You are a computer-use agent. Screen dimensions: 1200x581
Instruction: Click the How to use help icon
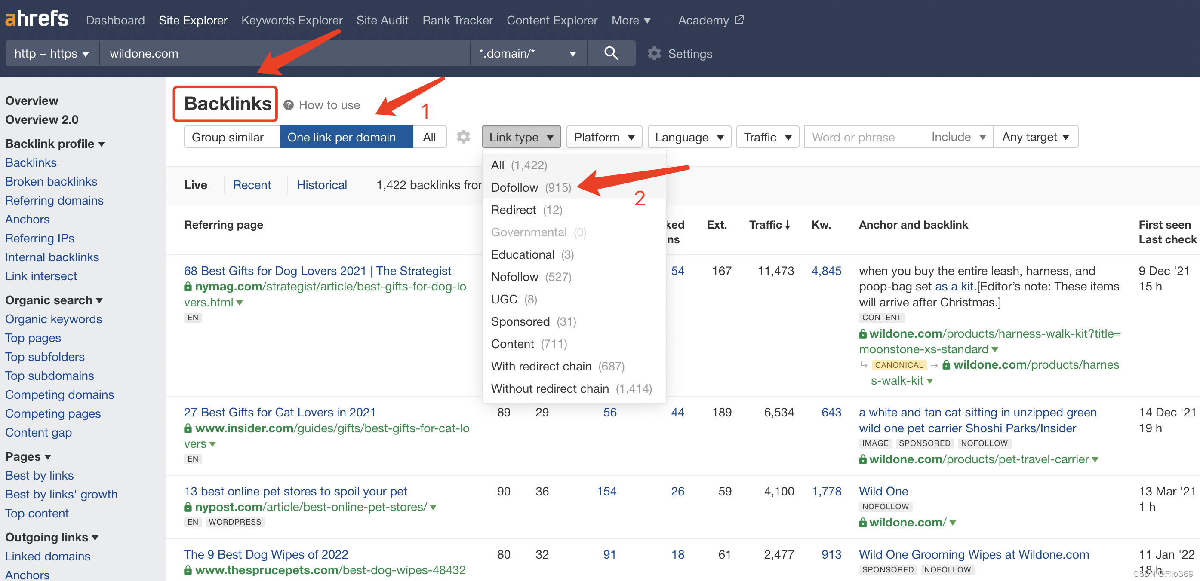[288, 105]
